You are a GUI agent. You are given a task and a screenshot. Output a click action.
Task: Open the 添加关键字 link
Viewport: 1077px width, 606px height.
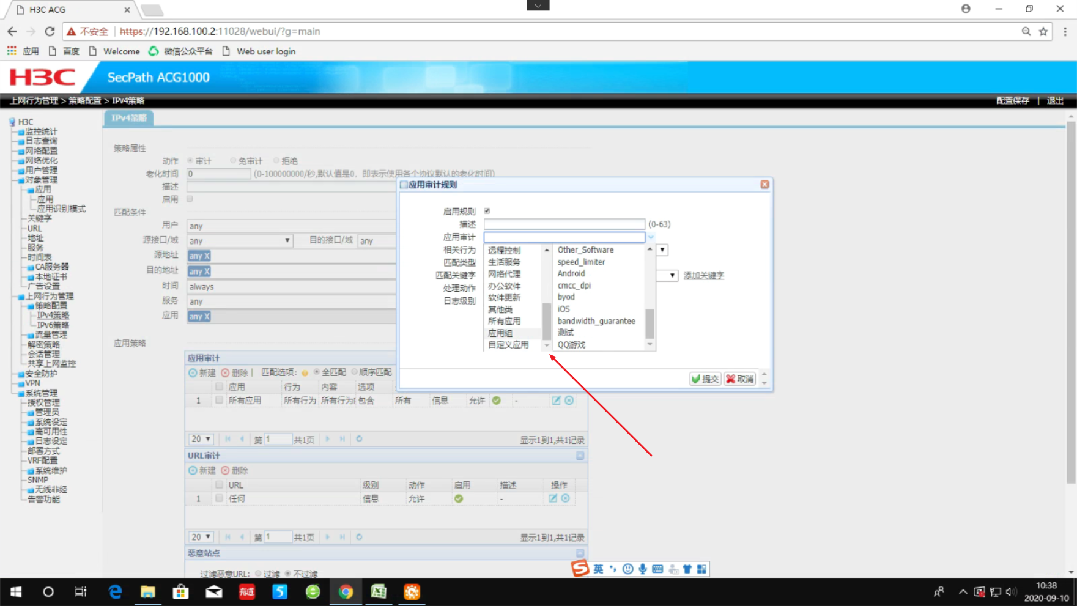(703, 276)
